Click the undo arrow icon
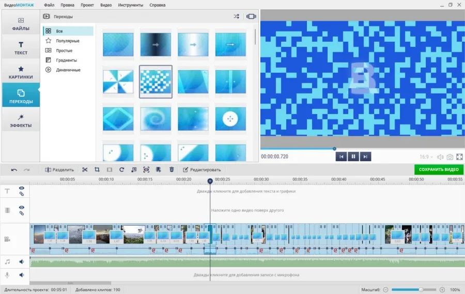 [14, 169]
